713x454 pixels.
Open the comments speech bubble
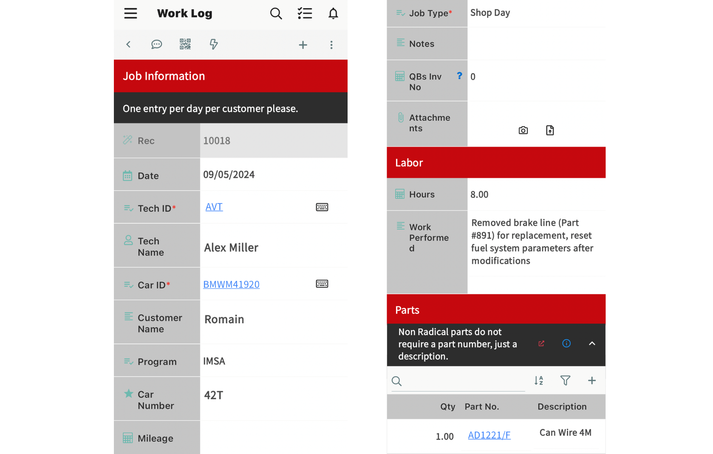tap(156, 45)
